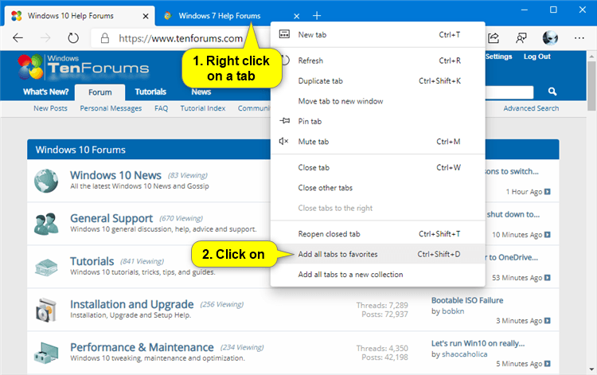597x375 pixels.
Task: Click the page scrollbar up arrow
Action: [591, 57]
